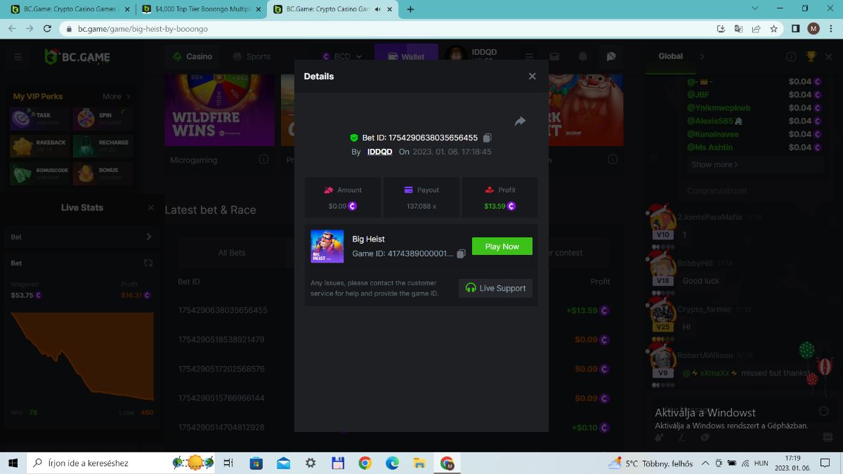Click the Play Now button
Viewport: 843px width, 474px height.
point(502,246)
